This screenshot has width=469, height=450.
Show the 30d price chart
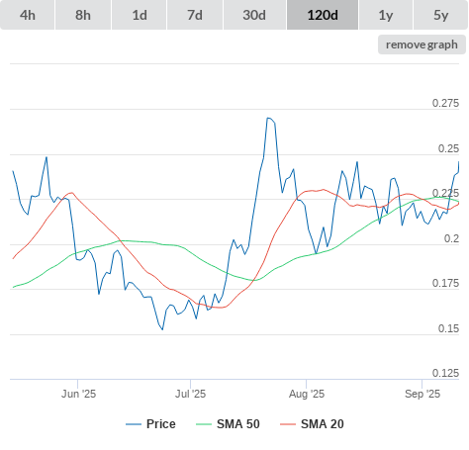click(x=254, y=15)
